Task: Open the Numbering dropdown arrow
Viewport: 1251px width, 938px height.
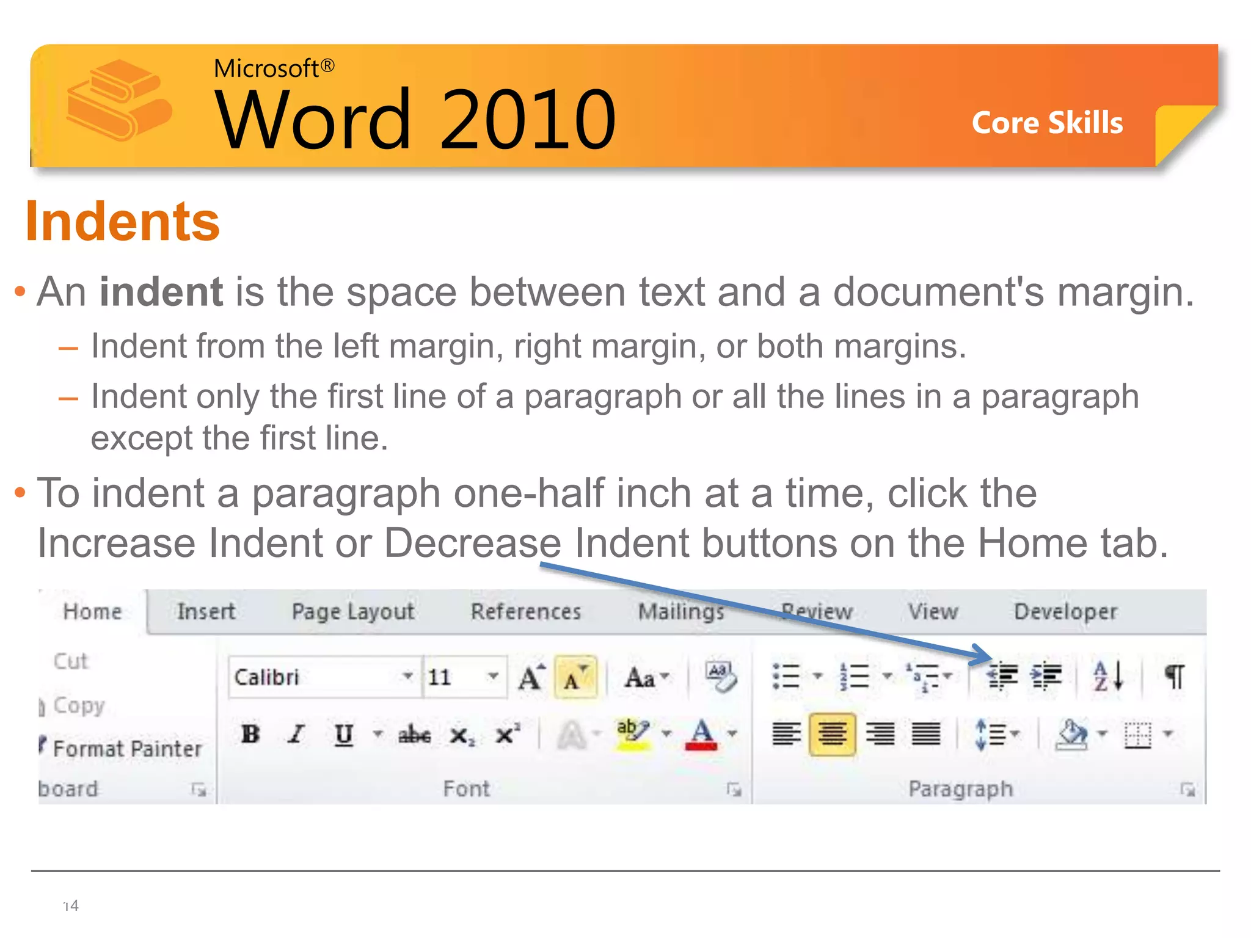Action: click(x=887, y=676)
